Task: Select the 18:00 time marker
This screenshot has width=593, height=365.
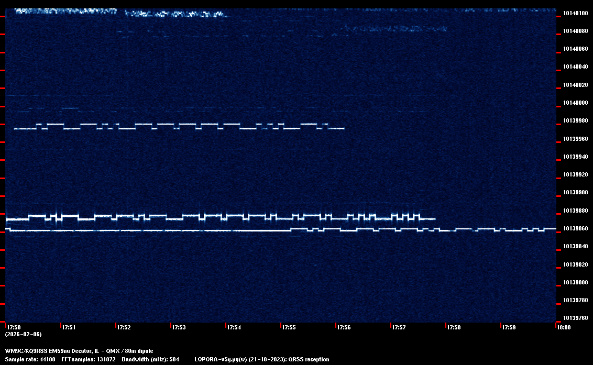Action: click(x=564, y=327)
